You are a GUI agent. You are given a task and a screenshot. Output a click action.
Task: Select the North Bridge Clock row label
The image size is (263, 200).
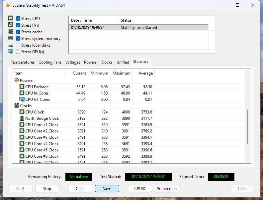[x=42, y=118]
